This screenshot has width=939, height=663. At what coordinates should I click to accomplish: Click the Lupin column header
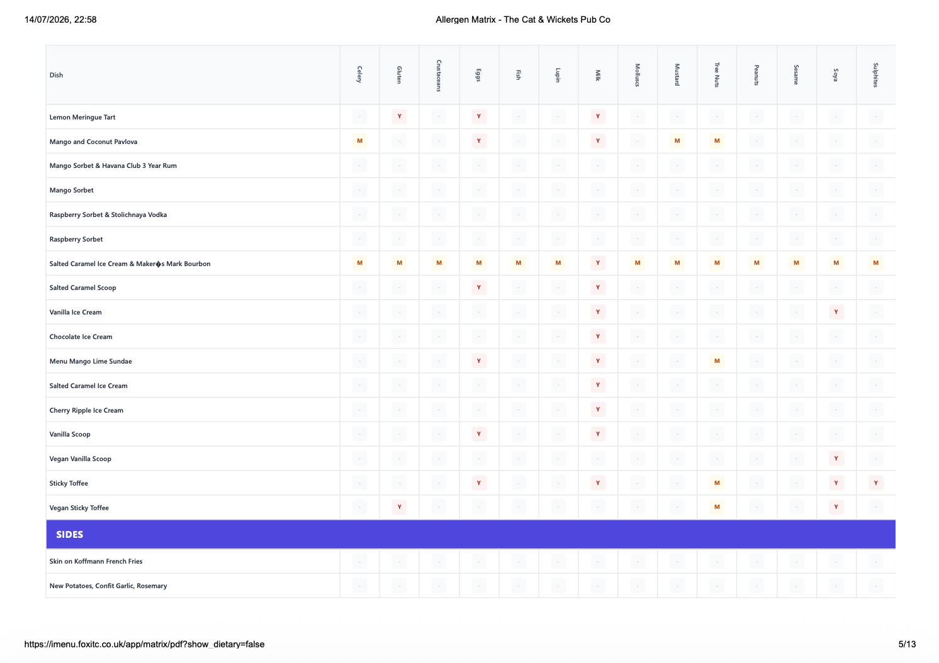point(558,75)
